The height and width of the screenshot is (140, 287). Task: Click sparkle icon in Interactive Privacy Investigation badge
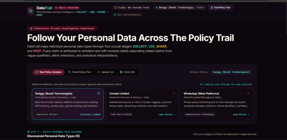click(31, 28)
